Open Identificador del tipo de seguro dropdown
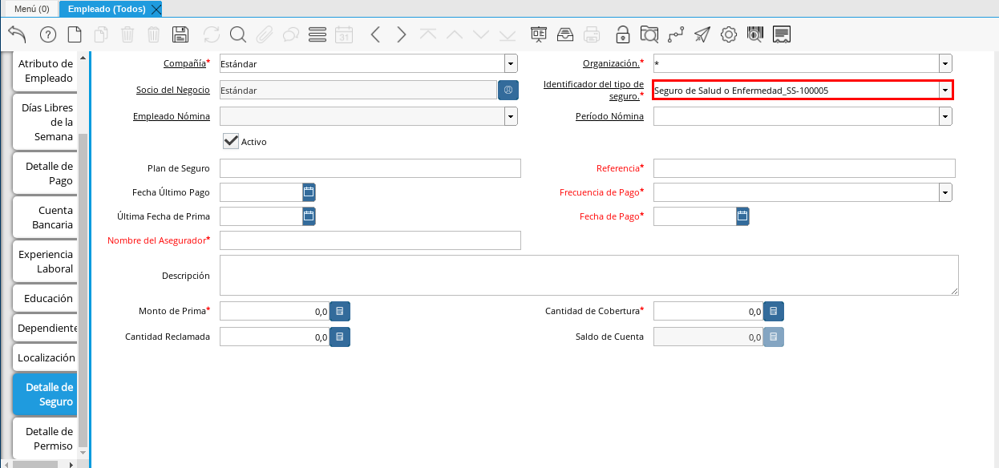This screenshot has height=468, width=999. click(x=945, y=91)
